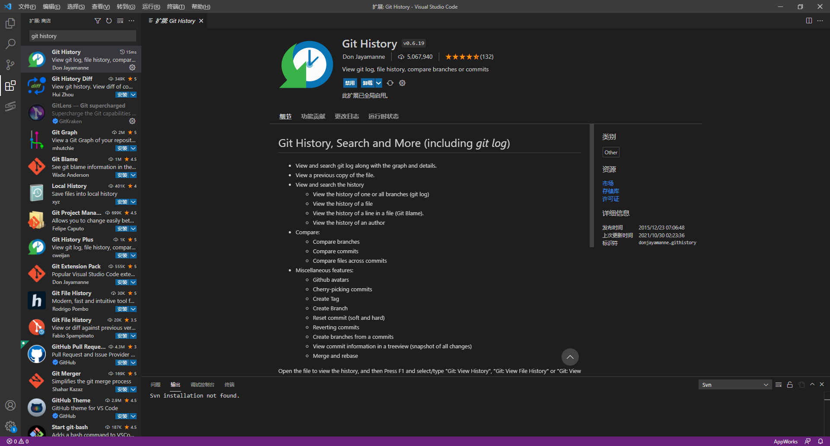The image size is (830, 446).
Task: Open the Manage gear in activity bar
Action: tap(10, 427)
